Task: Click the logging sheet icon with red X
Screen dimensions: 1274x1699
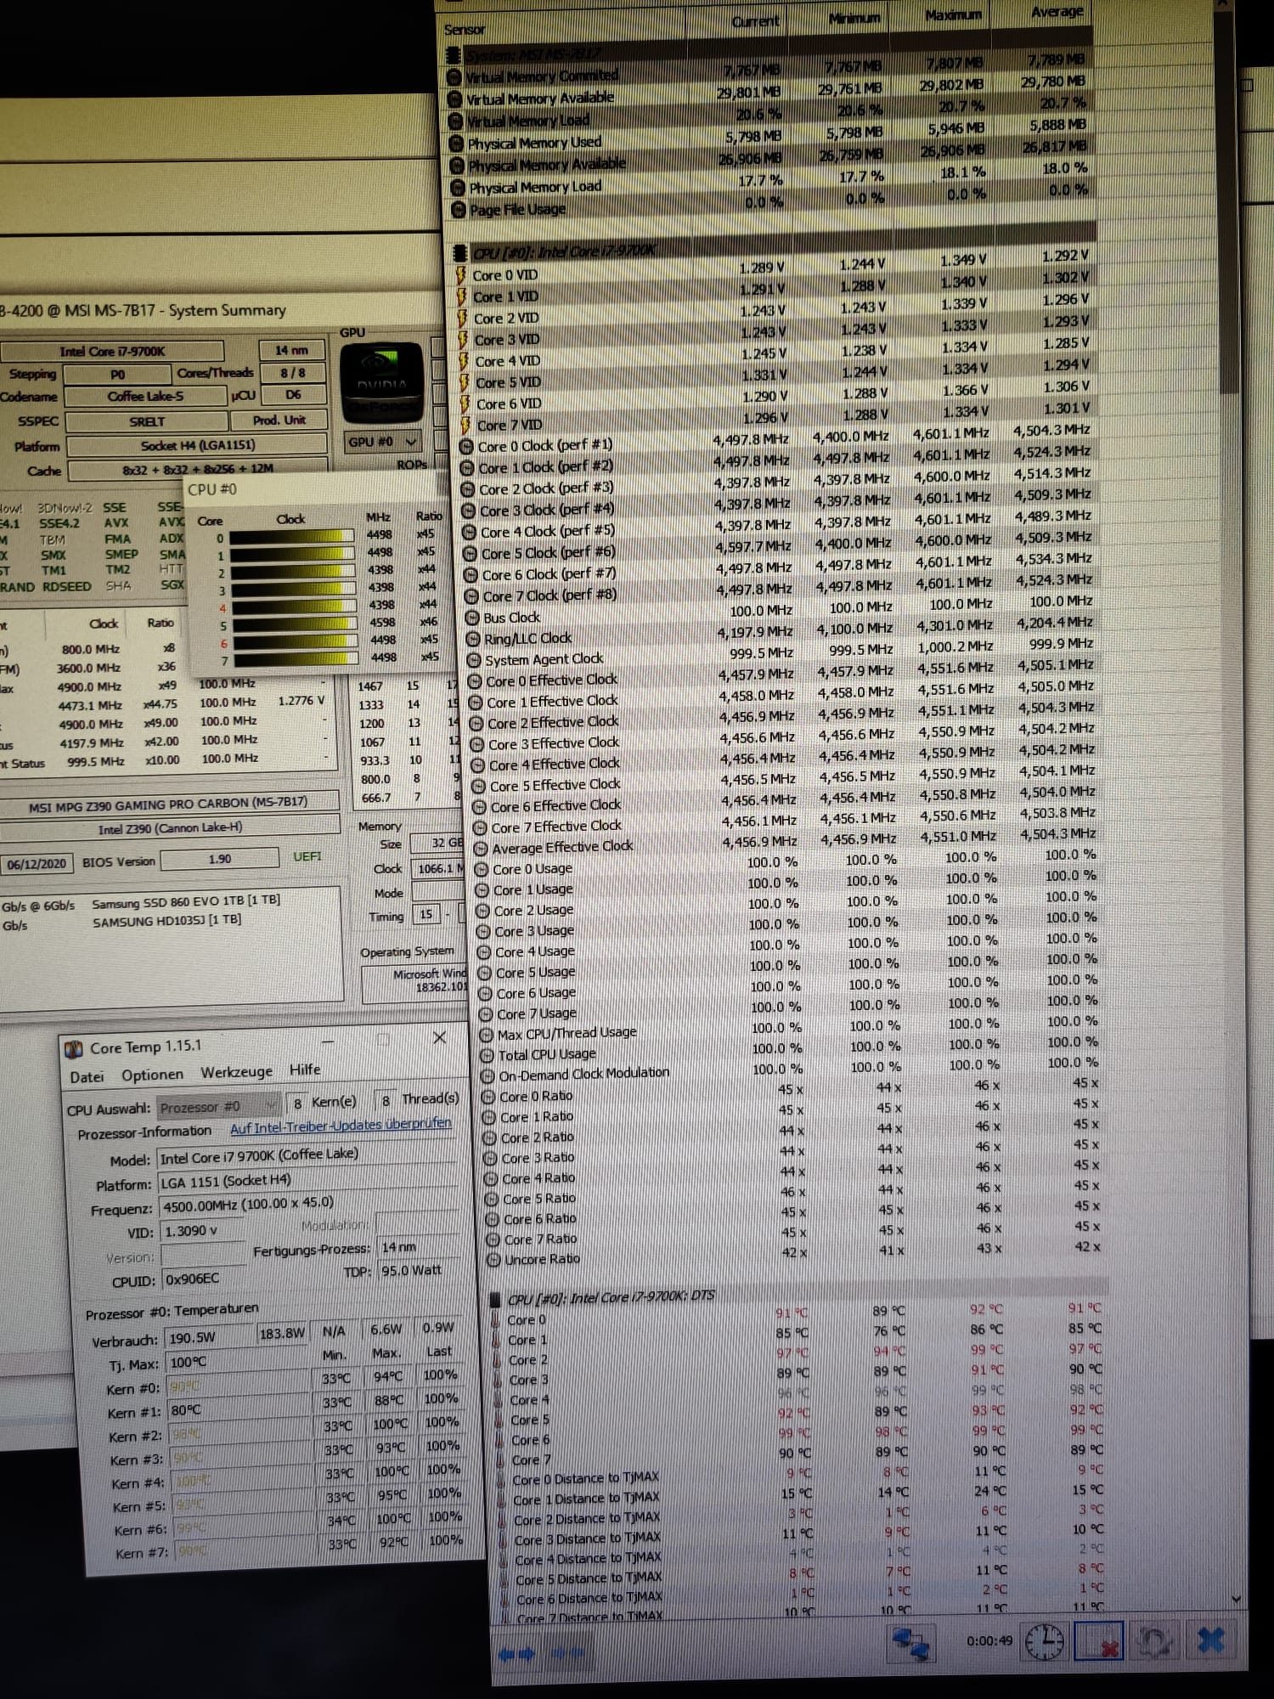Action: click(1099, 1640)
